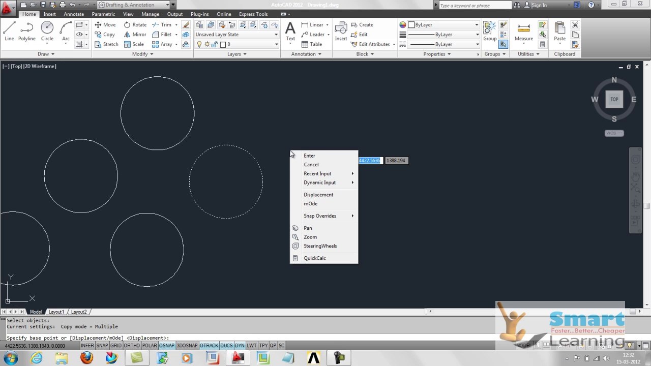
Task: Click the Paste clipboard icon
Action: point(559,32)
